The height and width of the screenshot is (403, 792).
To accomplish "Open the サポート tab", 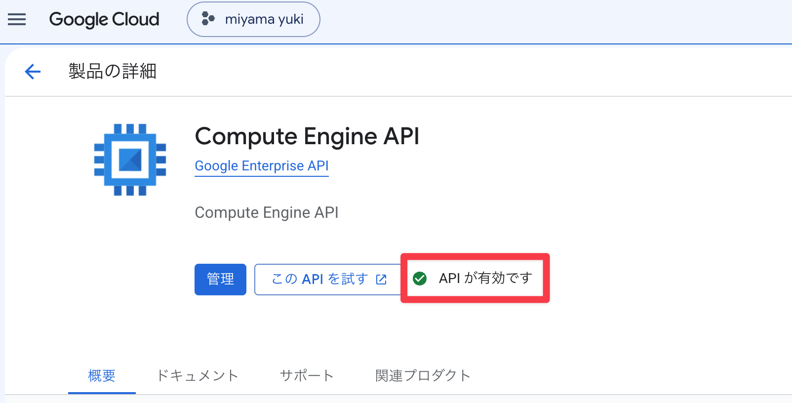I will 307,376.
